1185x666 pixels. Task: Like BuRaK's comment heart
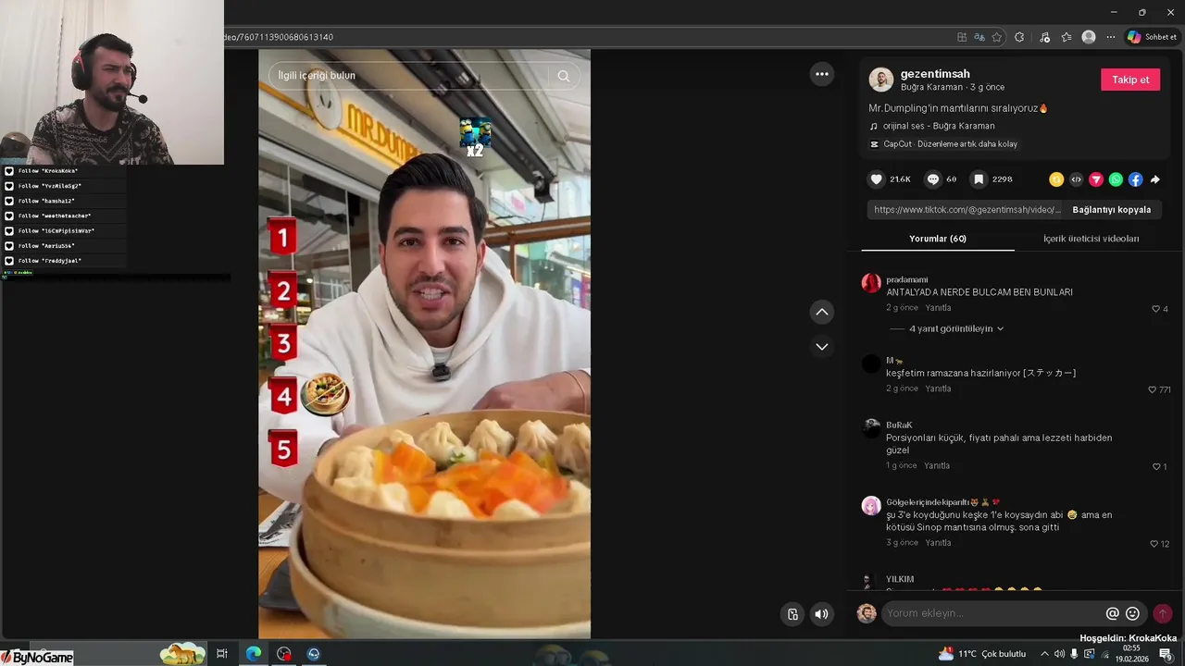pyautogui.click(x=1156, y=467)
